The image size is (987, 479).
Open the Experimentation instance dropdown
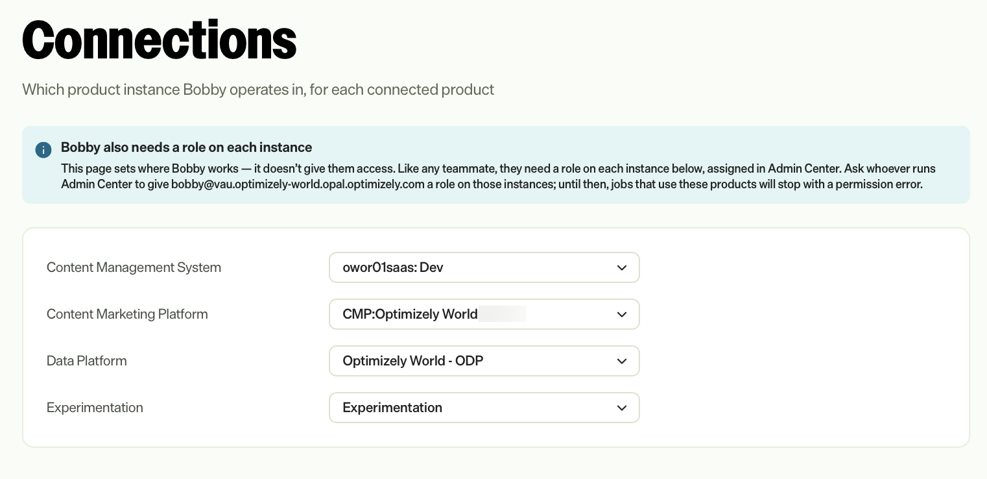click(x=484, y=408)
